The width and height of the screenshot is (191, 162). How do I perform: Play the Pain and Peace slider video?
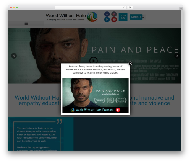click(94, 61)
